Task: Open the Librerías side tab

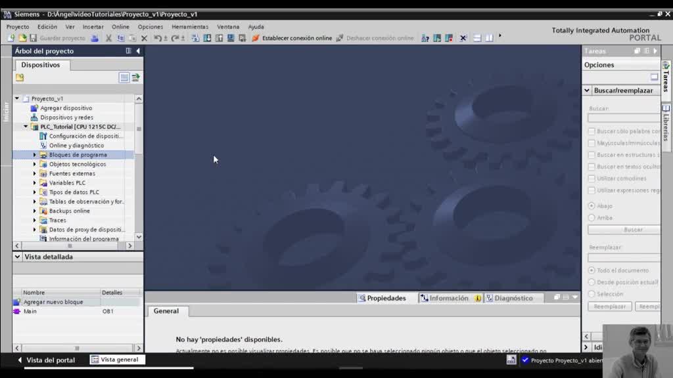Action: click(666, 127)
